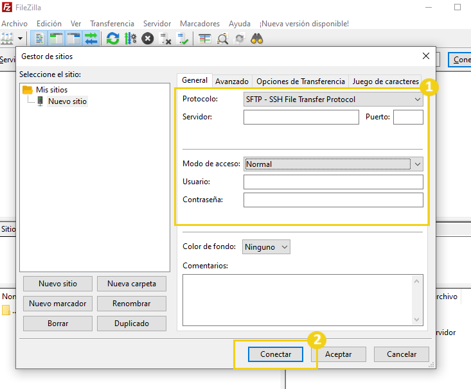Viewport: 471px width, 389px height.
Task: Toggle the local directory tree icon
Action: [56, 39]
